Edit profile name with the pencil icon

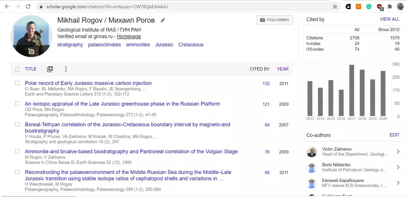pyautogui.click(x=163, y=20)
